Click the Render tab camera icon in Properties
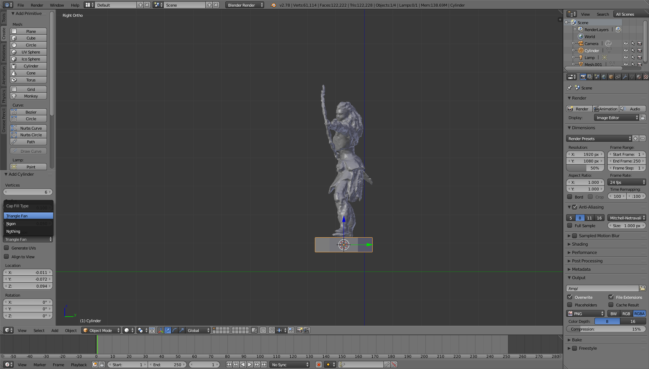This screenshot has width=649, height=369. pyautogui.click(x=583, y=77)
